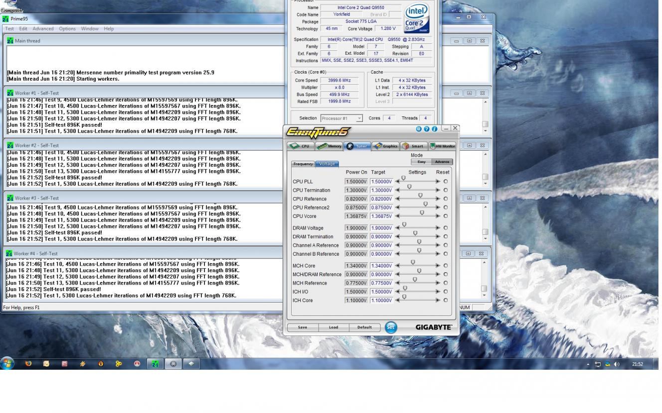Reset the CPU Vcore voltage
Screen dimensions: 662x413
coord(446,216)
